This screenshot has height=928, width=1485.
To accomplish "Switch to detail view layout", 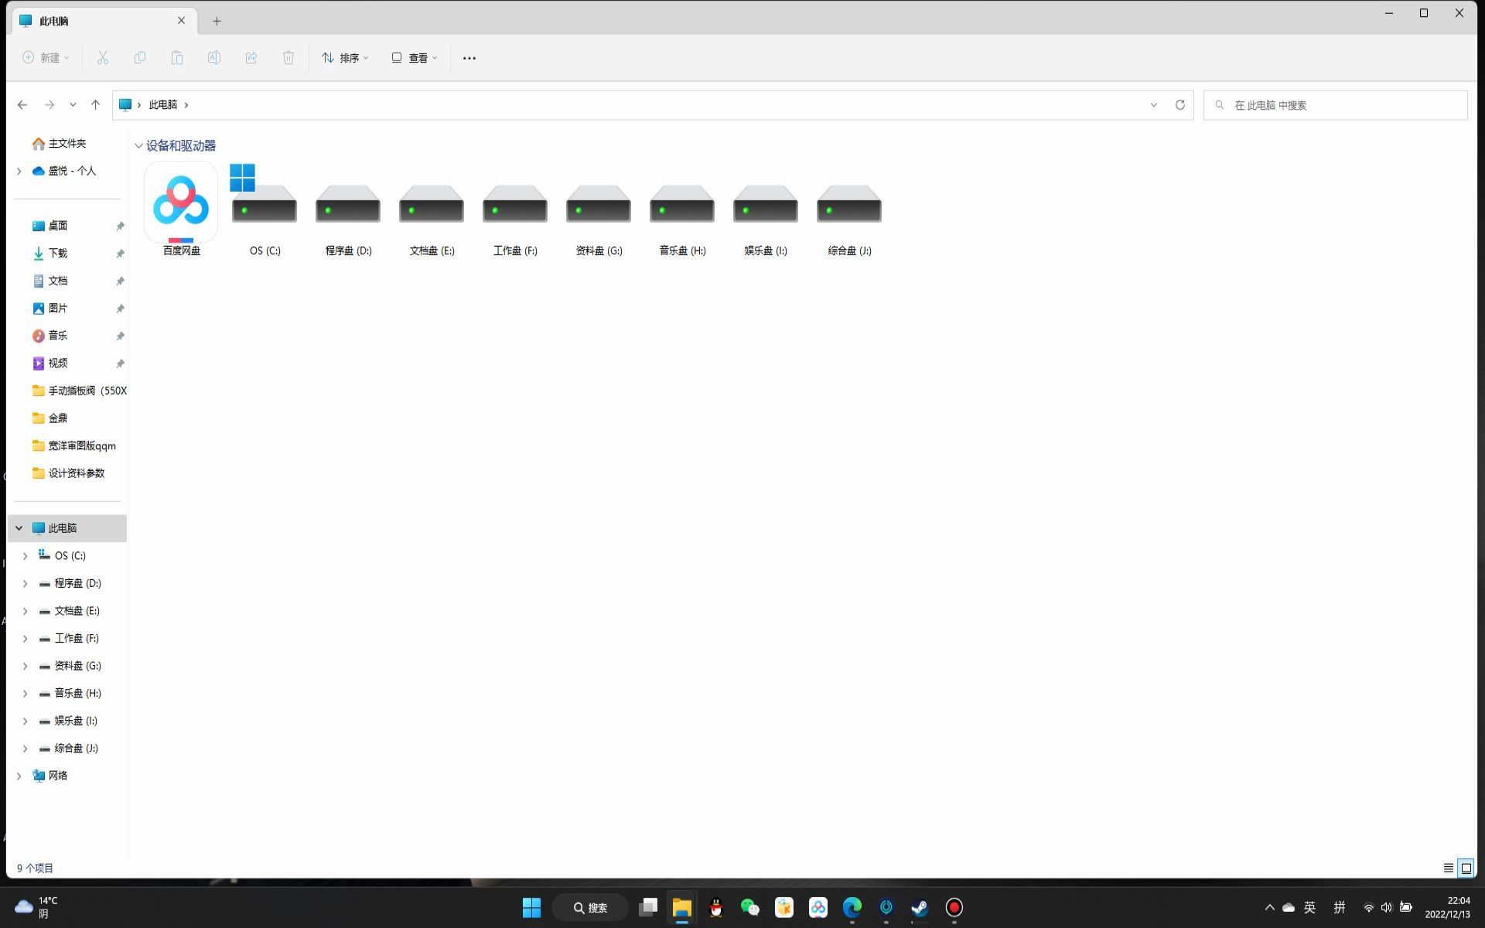I will 1448,867.
